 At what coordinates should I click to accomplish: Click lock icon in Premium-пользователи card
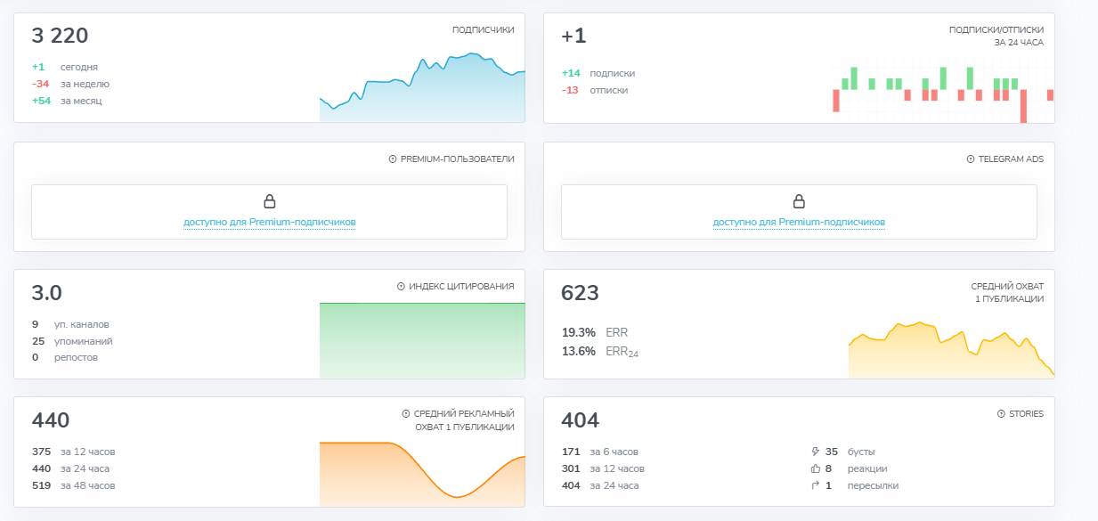269,201
